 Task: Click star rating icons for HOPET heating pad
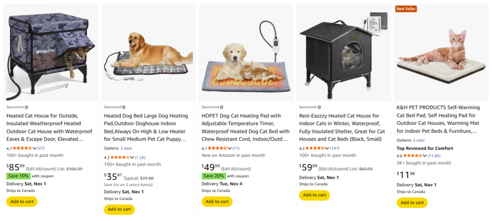216,148
